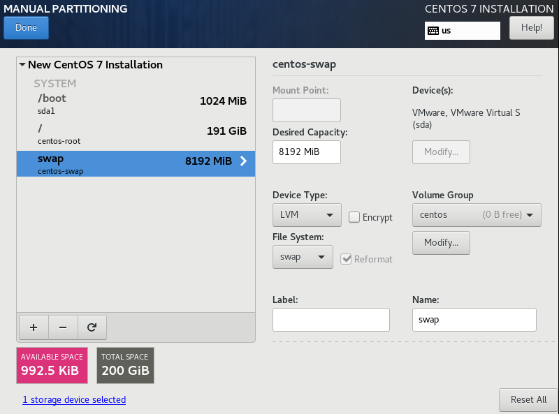Click the keyboard layout us indicator

pyautogui.click(x=462, y=31)
